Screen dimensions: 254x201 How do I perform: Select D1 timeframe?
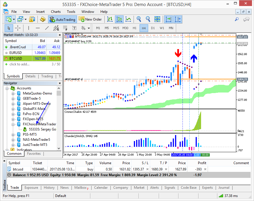pos(153,28)
